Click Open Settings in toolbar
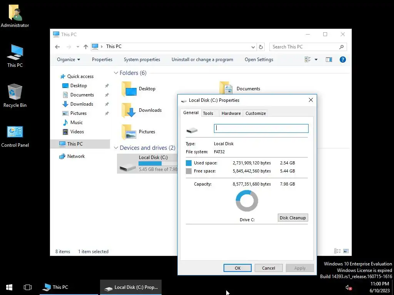 click(259, 60)
